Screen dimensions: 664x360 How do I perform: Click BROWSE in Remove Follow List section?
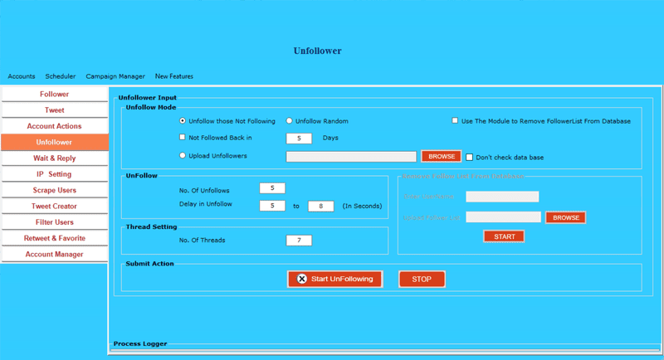coord(566,218)
